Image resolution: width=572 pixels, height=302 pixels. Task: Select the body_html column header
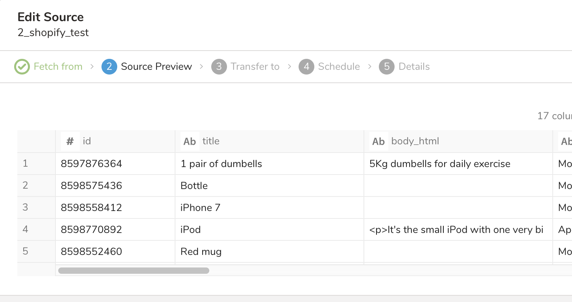415,141
